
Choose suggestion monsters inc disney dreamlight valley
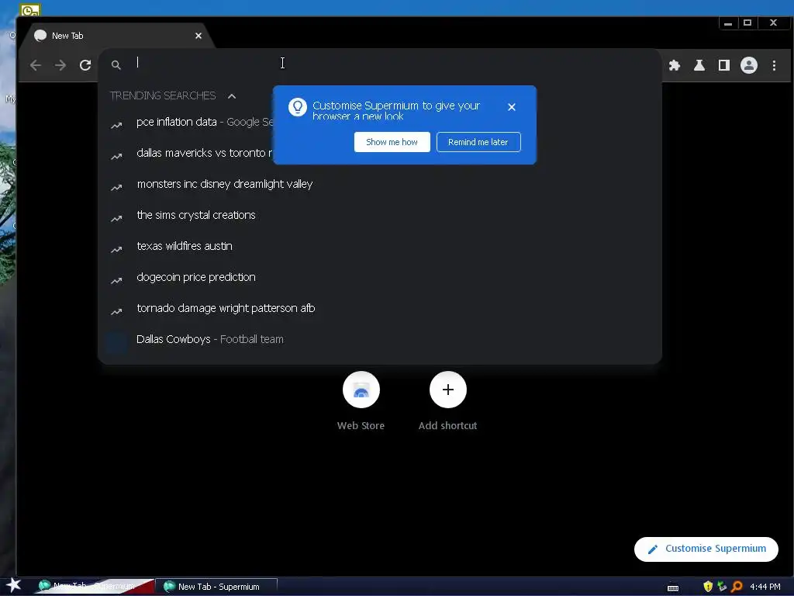[380, 184]
